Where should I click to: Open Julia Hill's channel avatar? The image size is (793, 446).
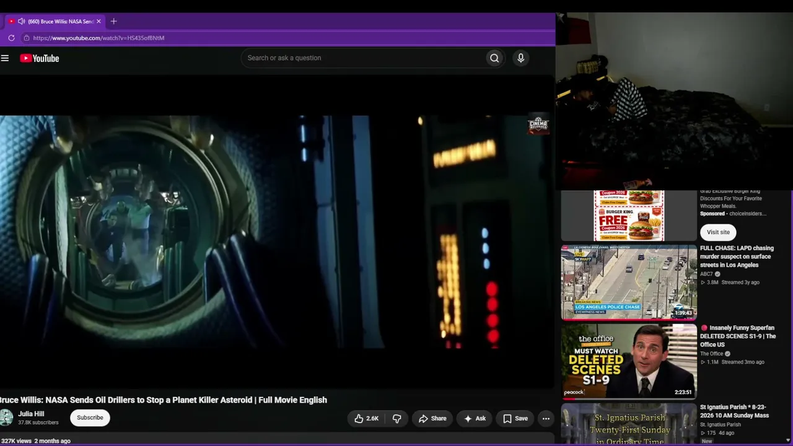(x=6, y=418)
